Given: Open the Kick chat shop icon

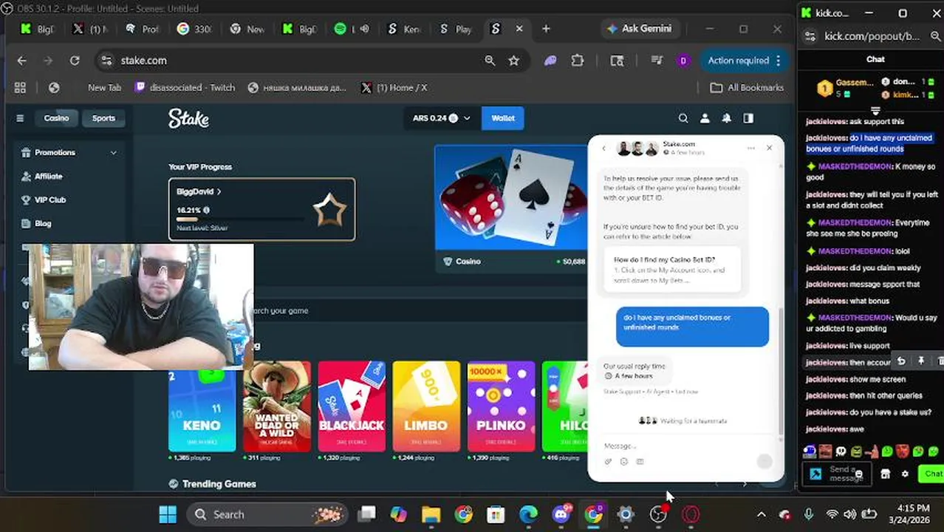Looking at the screenshot, I should point(886,474).
